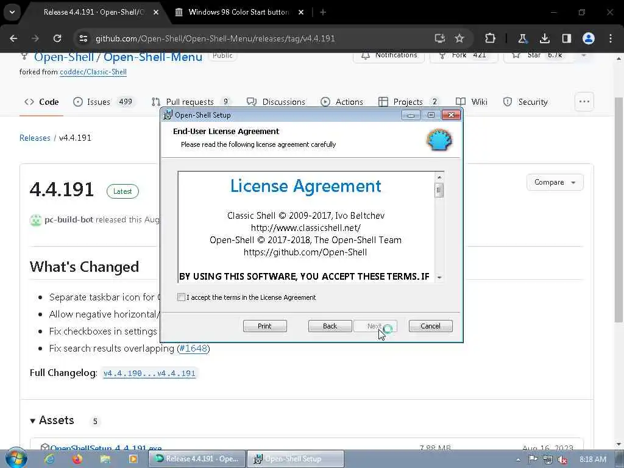The width and height of the screenshot is (624, 468).
Task: Click the browser back arrow
Action: (13, 38)
